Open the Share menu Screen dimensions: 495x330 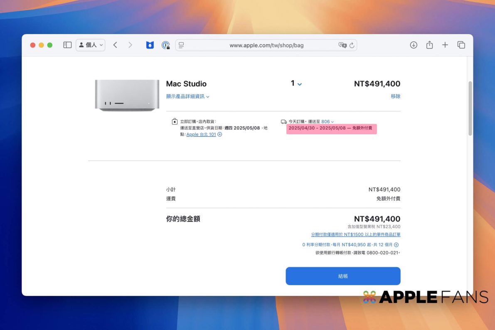[x=429, y=45]
